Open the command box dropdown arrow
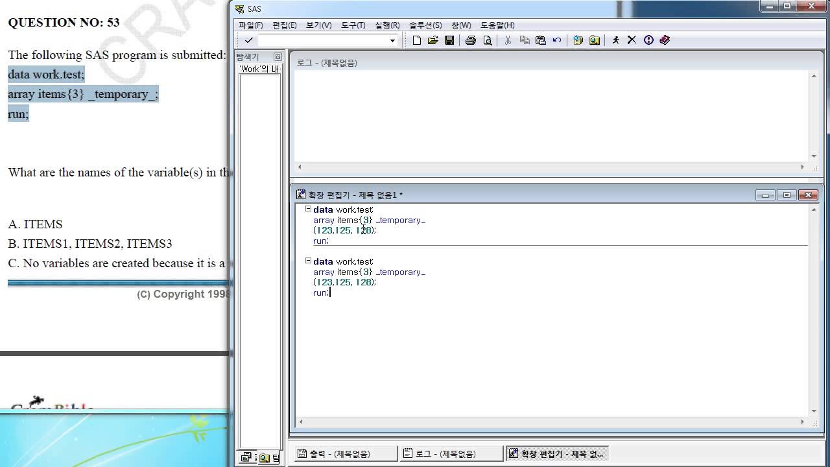 pyautogui.click(x=392, y=40)
